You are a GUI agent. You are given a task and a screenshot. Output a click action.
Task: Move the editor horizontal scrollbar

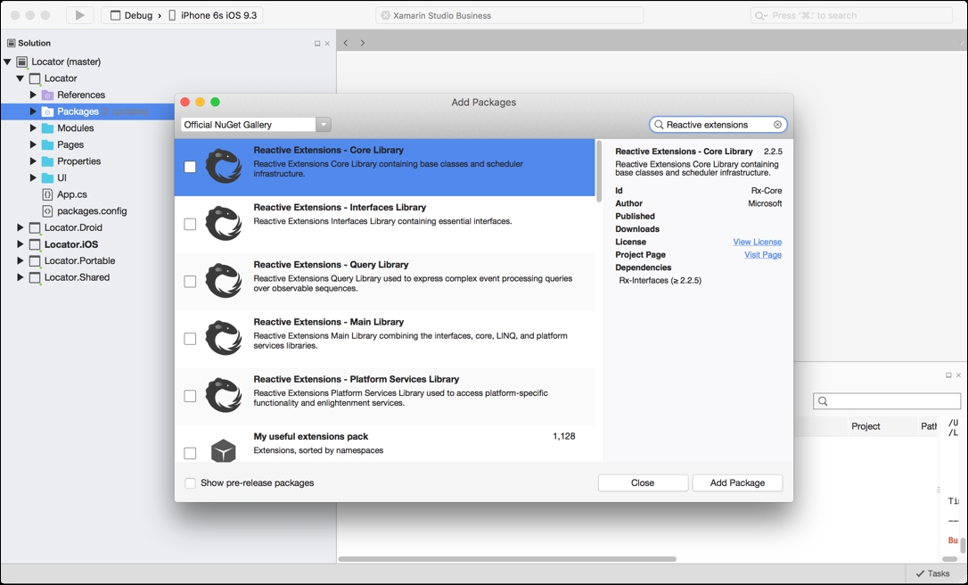pyautogui.click(x=507, y=559)
